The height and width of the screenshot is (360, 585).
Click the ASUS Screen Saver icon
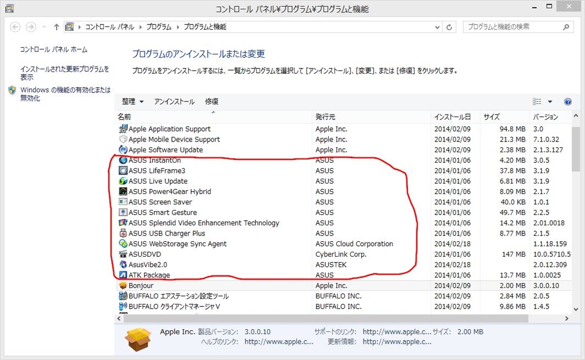click(123, 202)
